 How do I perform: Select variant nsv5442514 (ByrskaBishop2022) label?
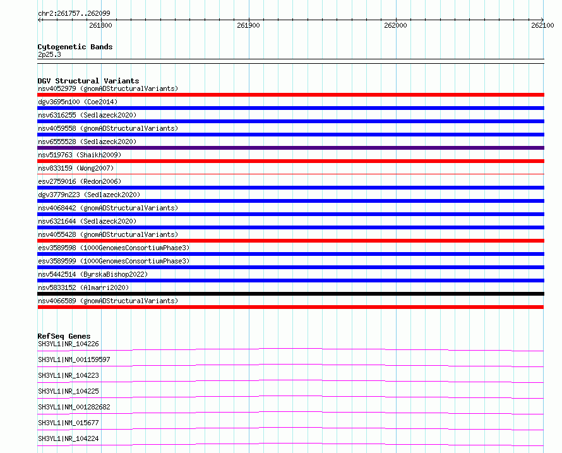pyautogui.click(x=93, y=274)
